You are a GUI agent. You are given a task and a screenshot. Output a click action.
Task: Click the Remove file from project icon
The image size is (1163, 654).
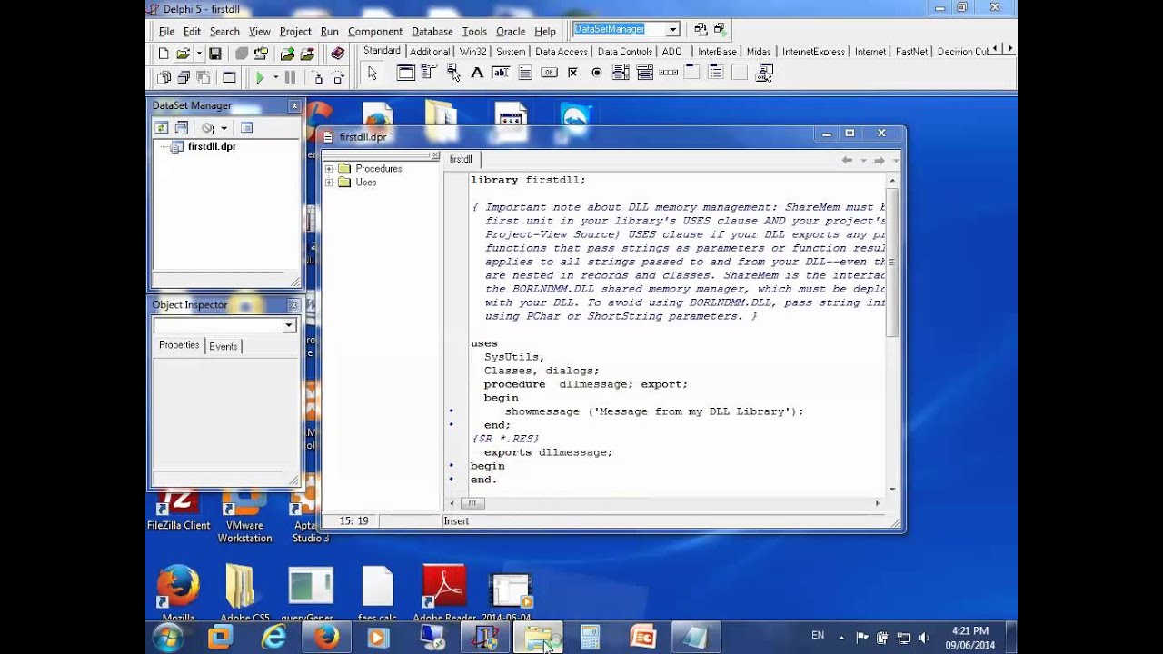pos(307,54)
